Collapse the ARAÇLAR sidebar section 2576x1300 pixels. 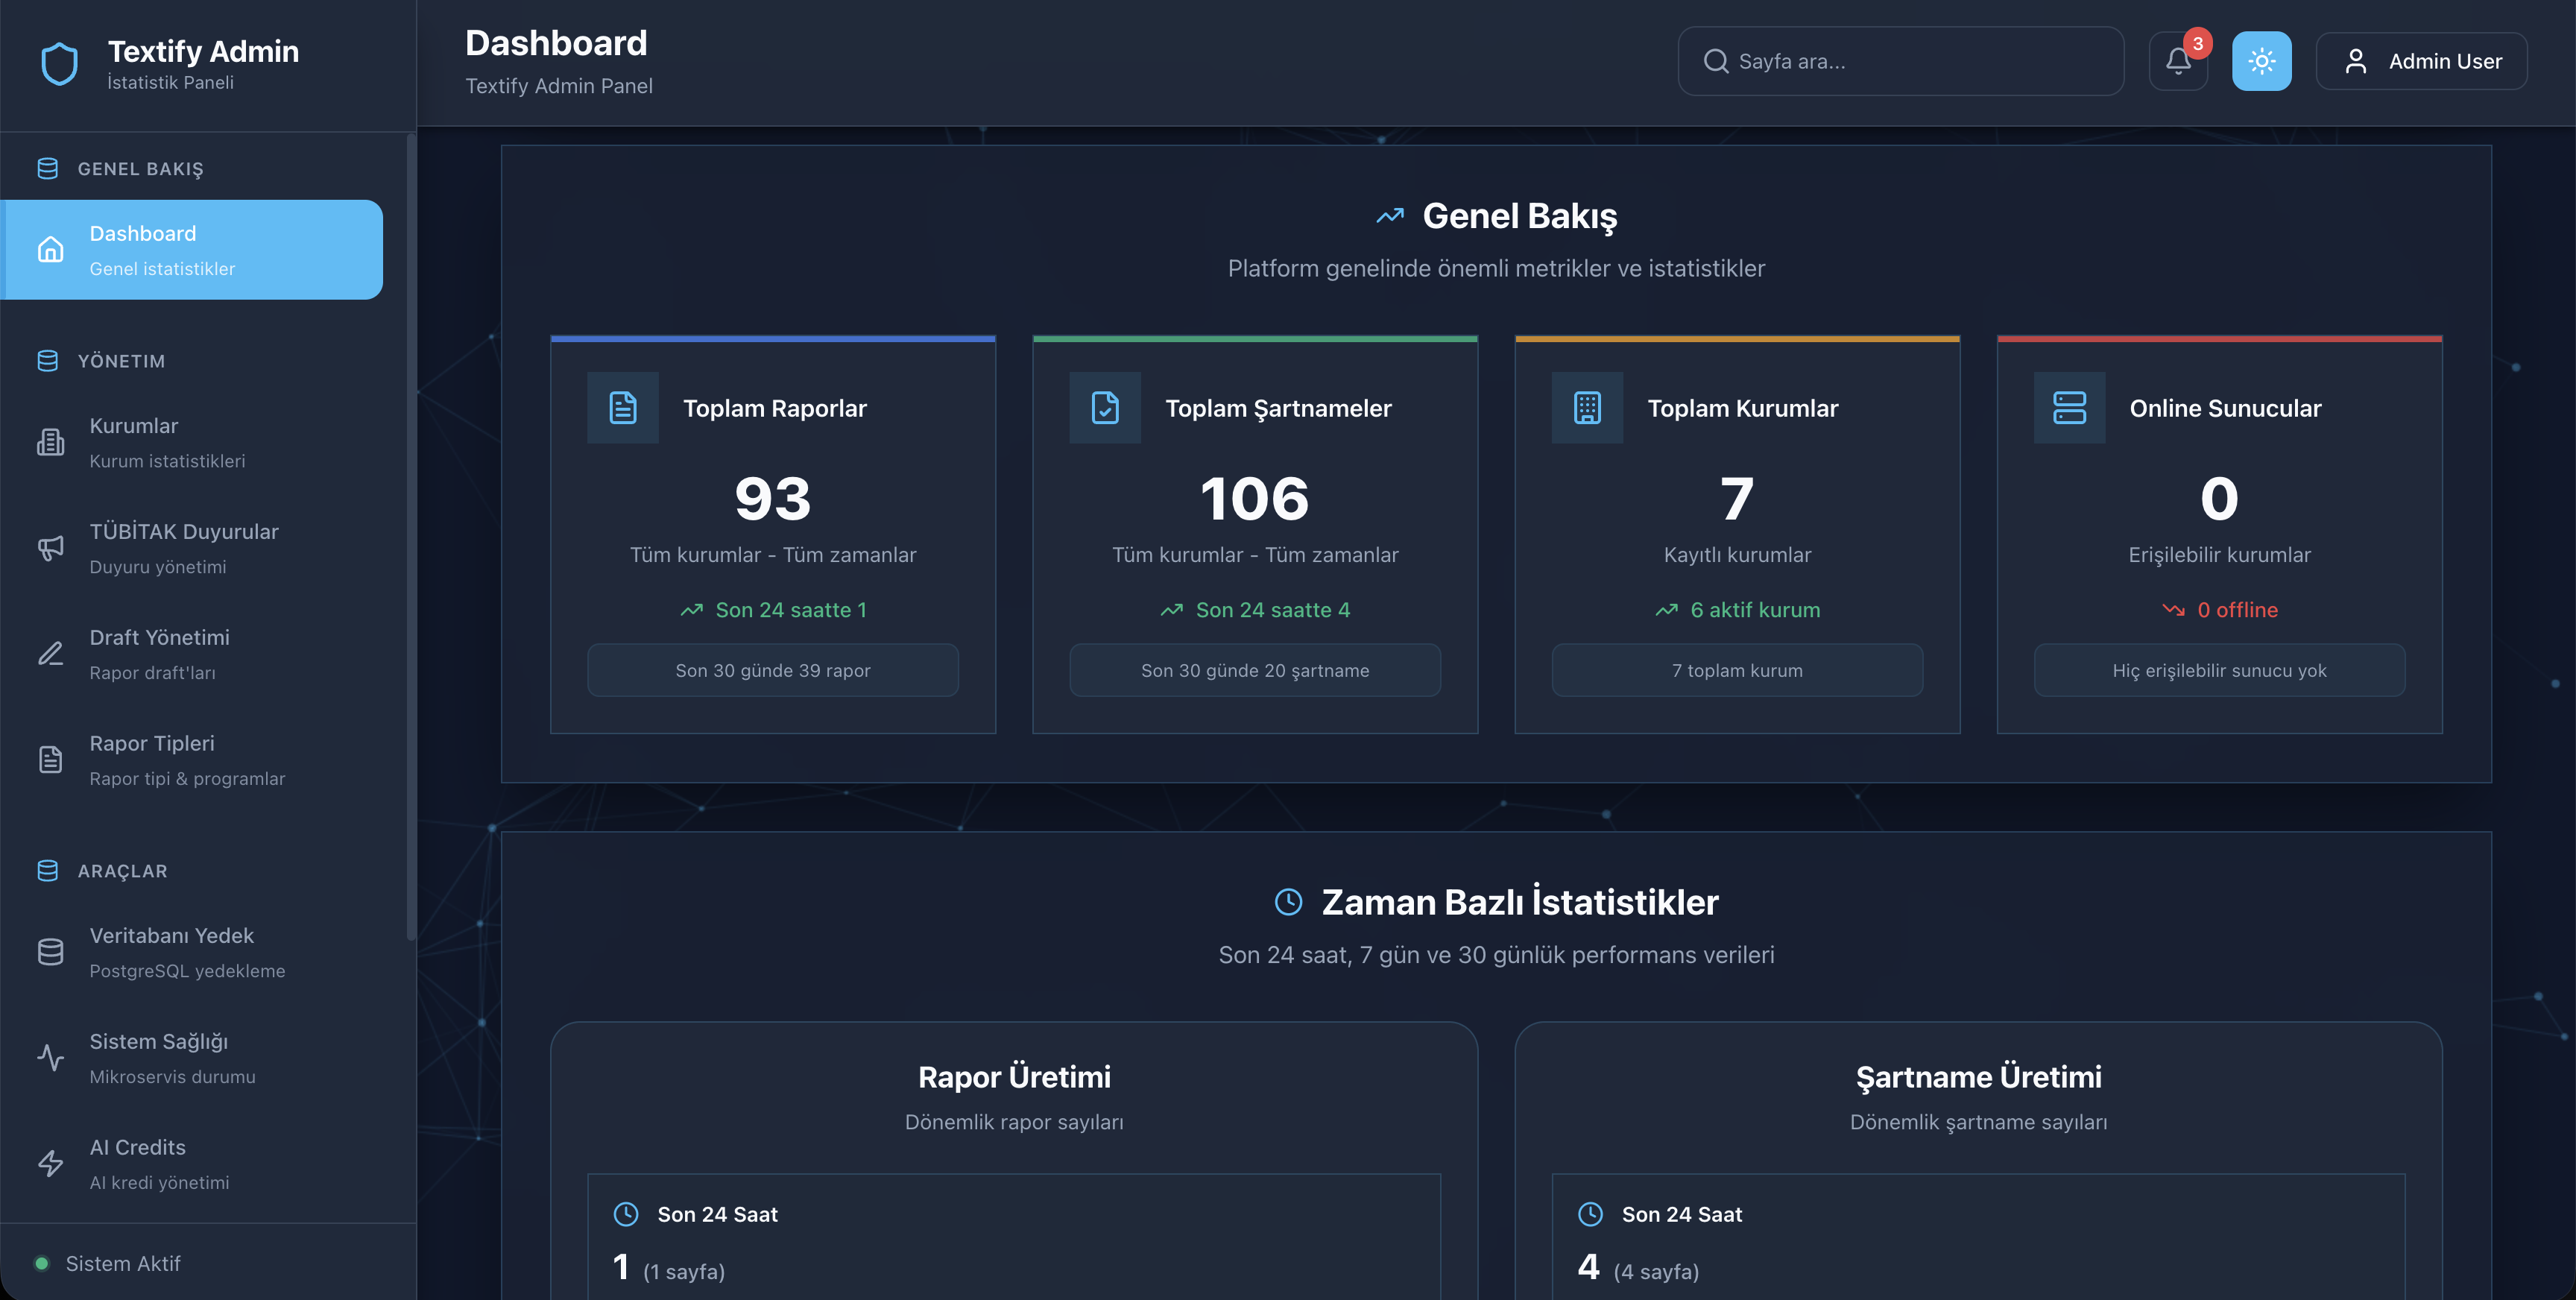pyautogui.click(x=122, y=871)
